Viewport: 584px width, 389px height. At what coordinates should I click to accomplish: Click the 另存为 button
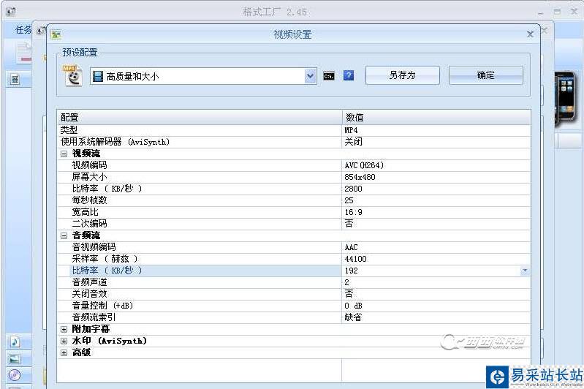tap(402, 75)
